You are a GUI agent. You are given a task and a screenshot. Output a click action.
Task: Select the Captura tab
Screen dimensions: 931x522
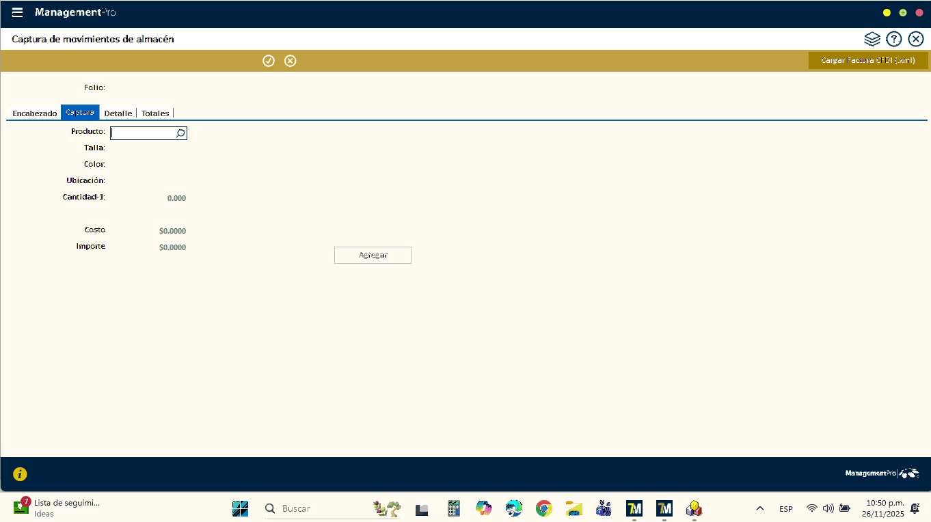[80, 112]
